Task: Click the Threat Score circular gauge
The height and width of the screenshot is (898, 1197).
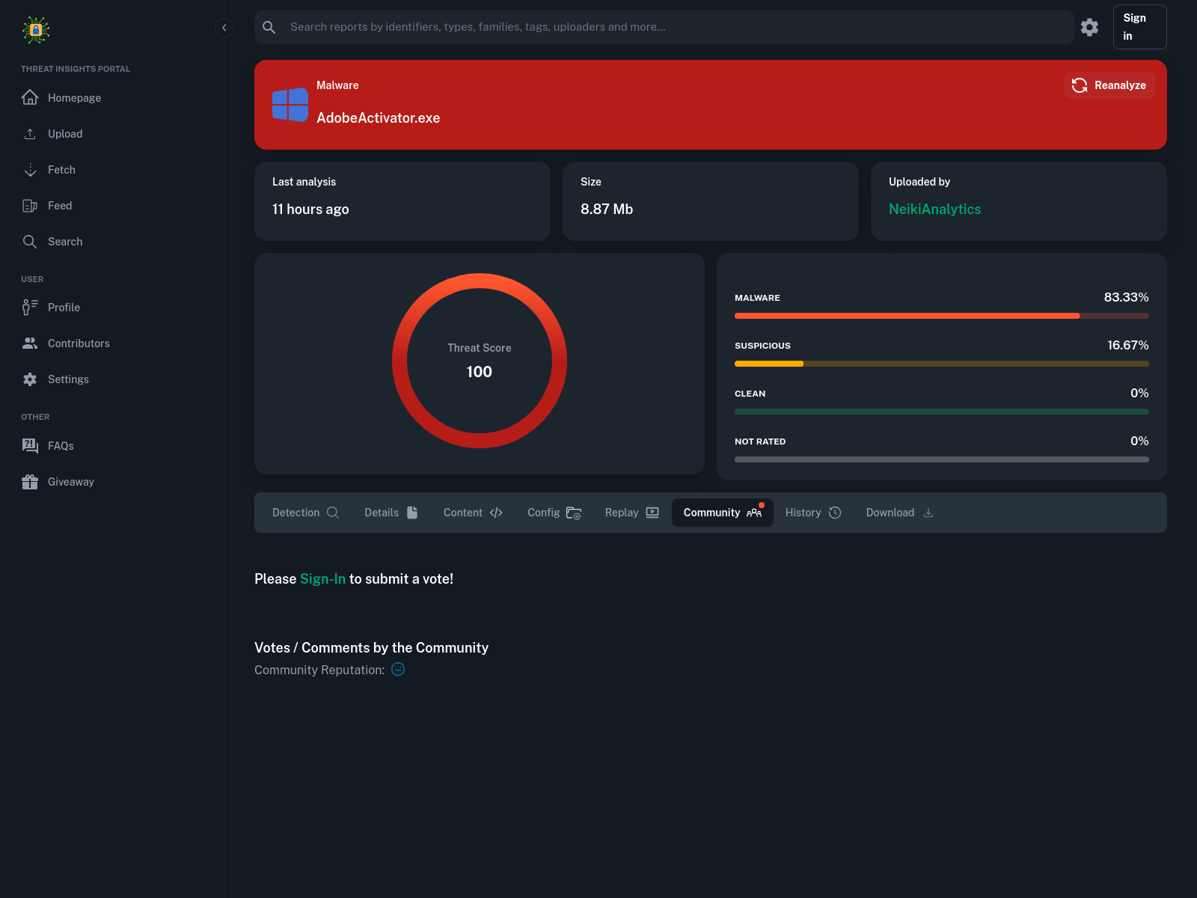Action: click(480, 361)
